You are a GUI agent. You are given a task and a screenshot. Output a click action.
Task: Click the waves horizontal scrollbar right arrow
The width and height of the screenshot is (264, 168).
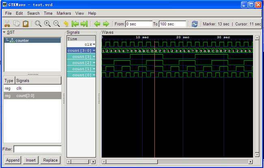pos(251,162)
